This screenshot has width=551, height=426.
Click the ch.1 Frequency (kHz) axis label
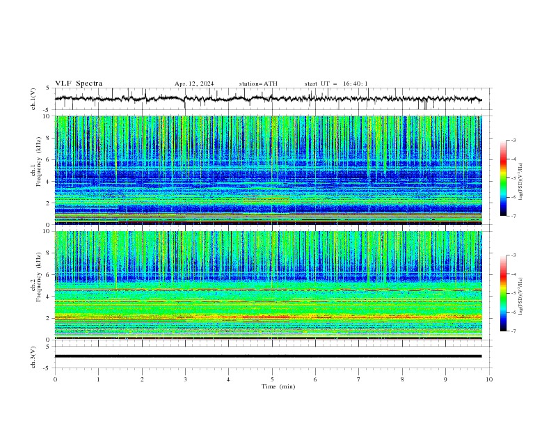[x=35, y=162]
